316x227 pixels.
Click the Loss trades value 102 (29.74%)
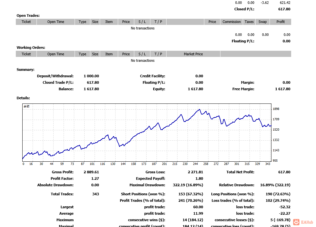pos(278,201)
